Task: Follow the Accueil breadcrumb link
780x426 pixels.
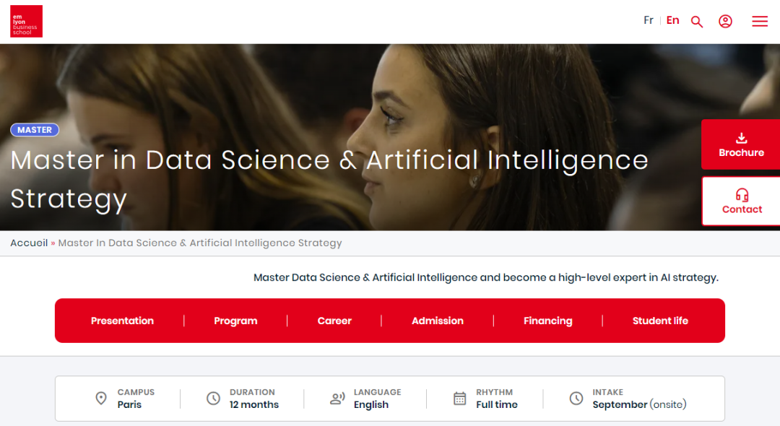Action: pos(29,243)
